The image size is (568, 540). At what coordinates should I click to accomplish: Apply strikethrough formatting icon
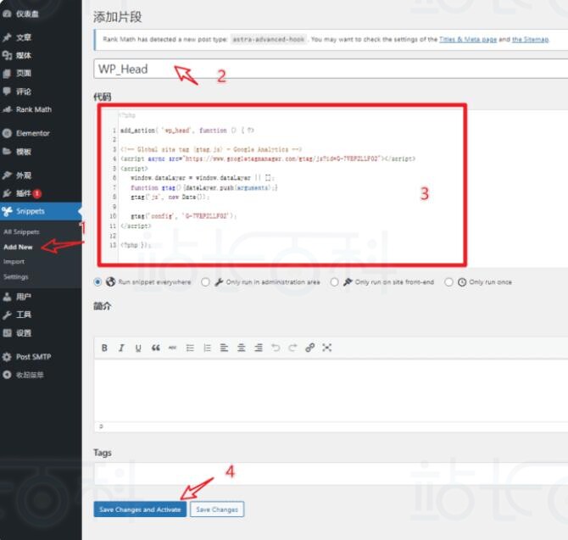pos(172,348)
